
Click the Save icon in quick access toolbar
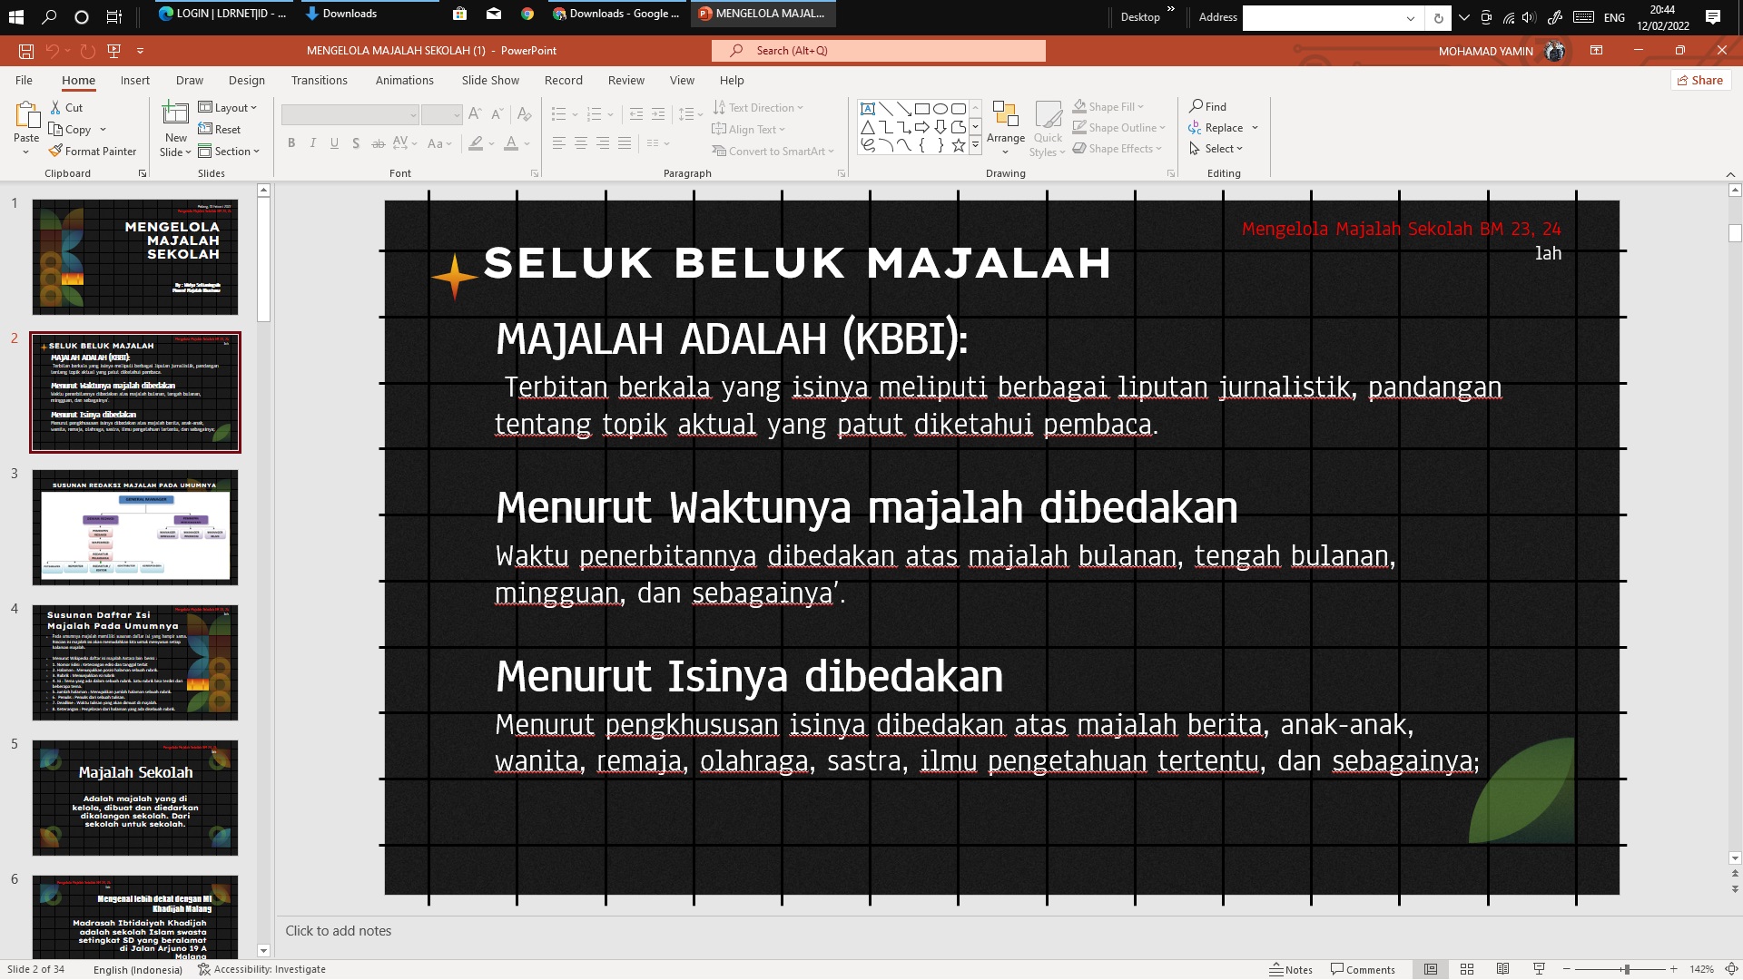(26, 51)
